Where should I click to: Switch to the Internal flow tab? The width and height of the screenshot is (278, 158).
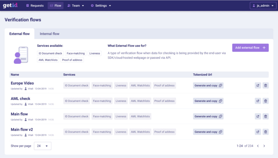(x=49, y=34)
